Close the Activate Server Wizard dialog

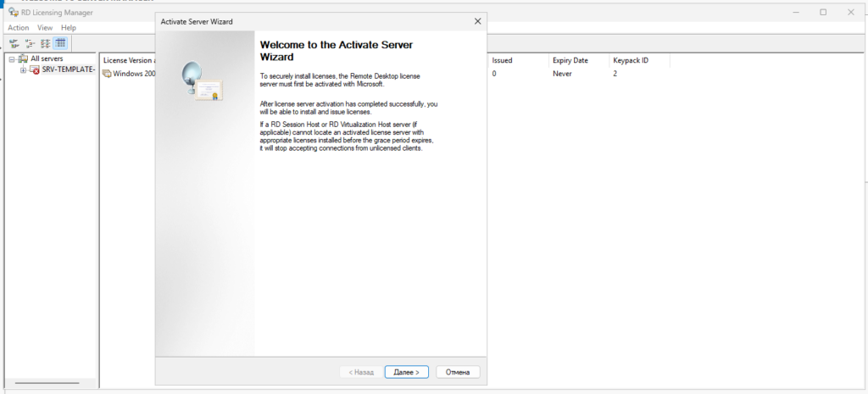(x=477, y=21)
